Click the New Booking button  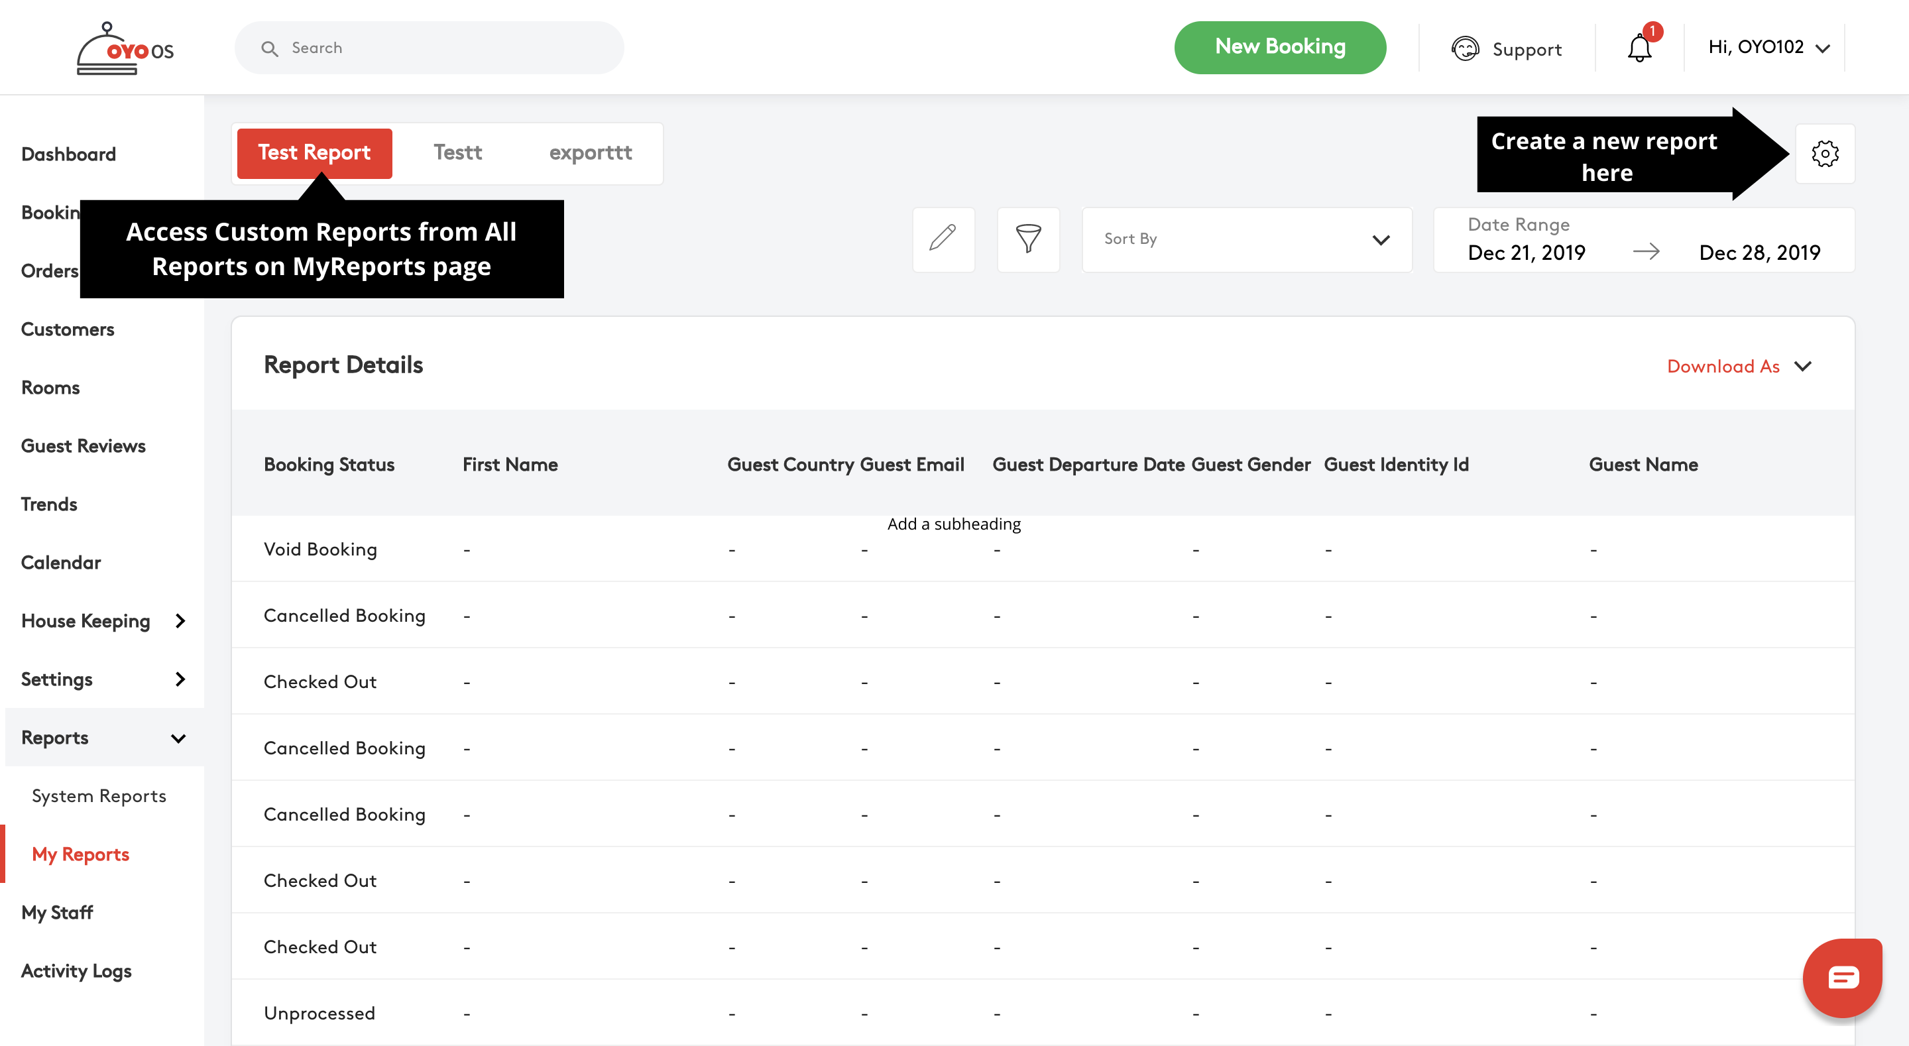[x=1280, y=46]
